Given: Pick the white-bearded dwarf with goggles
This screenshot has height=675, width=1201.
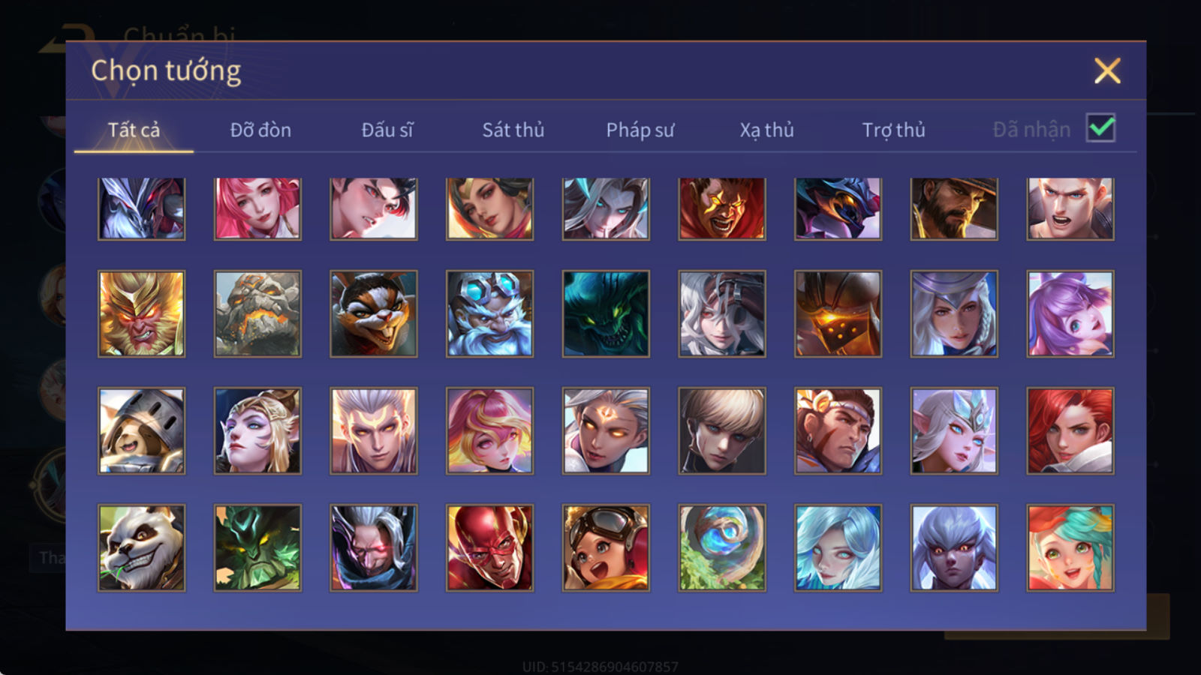Looking at the screenshot, I should point(489,313).
